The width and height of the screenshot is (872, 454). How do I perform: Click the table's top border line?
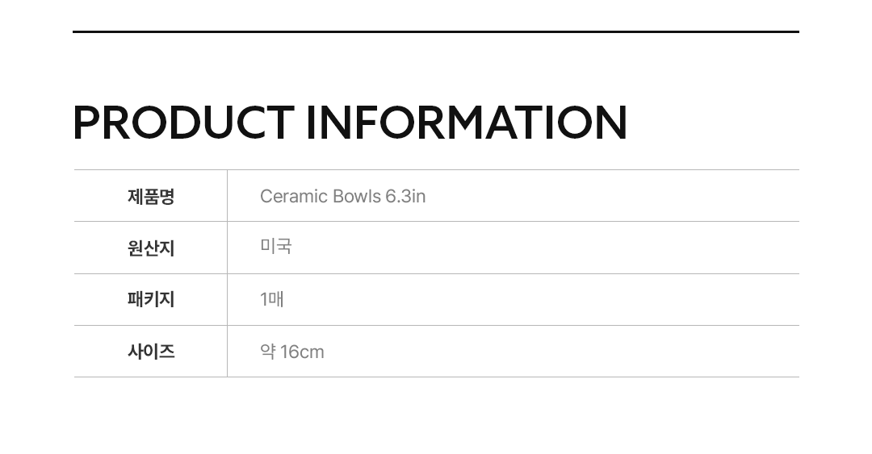pos(436,169)
